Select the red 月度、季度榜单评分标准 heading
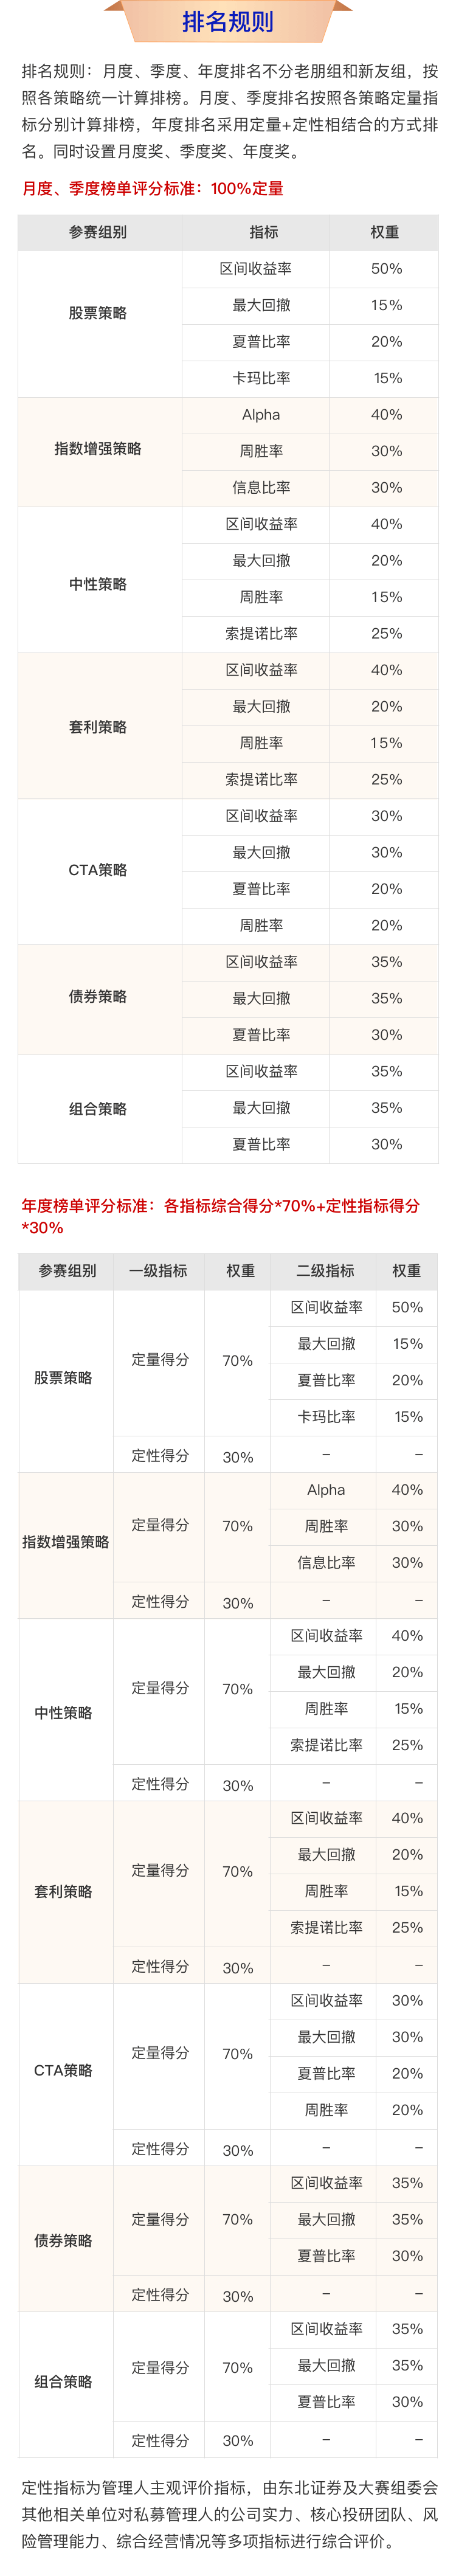Screen dimensions: 456x2576 point(153,188)
